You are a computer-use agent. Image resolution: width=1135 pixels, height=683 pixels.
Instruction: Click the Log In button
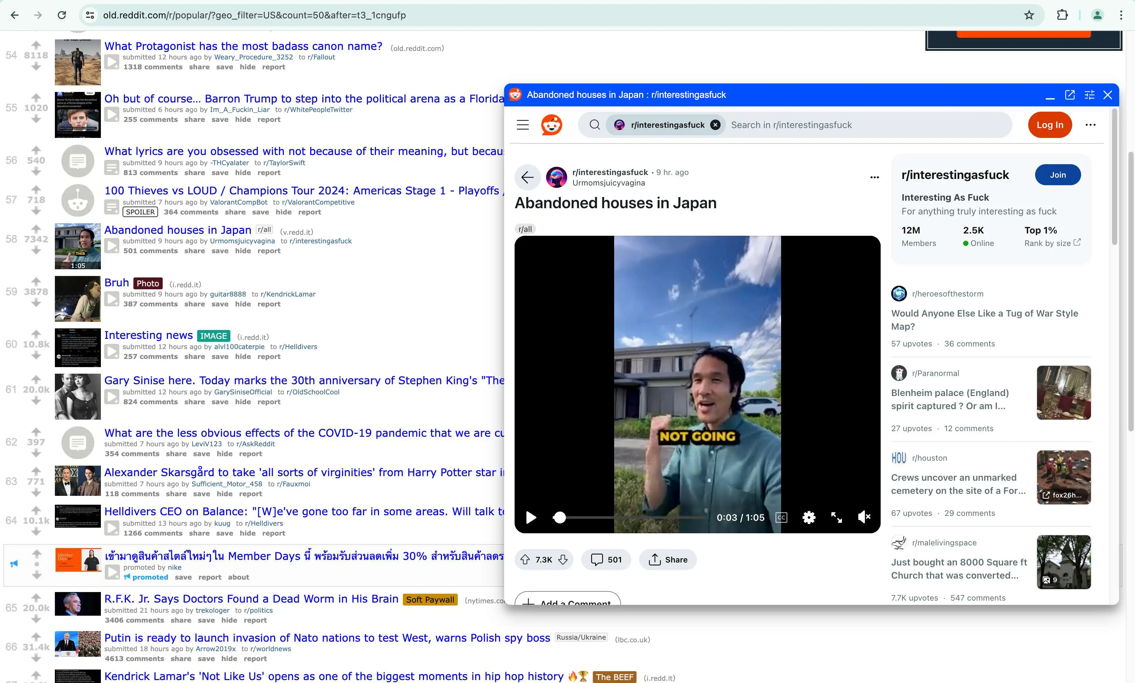pyautogui.click(x=1050, y=125)
